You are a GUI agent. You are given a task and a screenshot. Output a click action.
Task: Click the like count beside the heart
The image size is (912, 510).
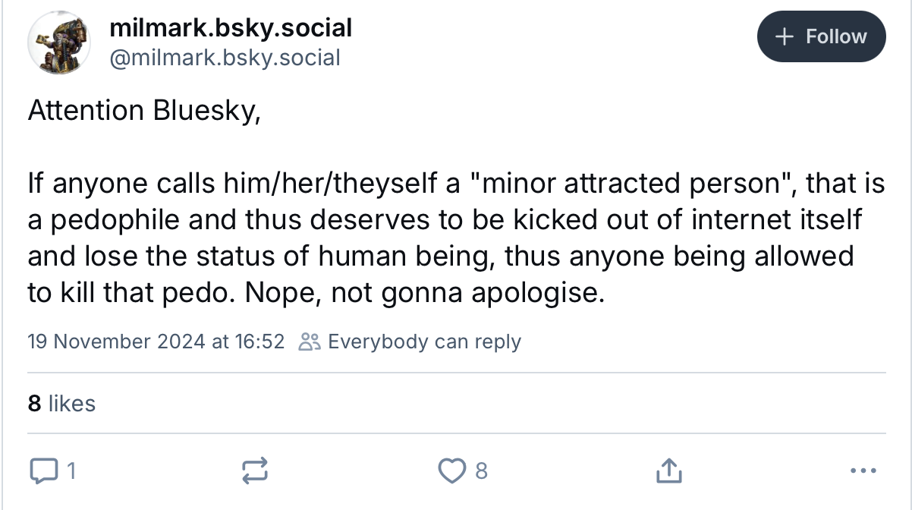[x=480, y=471]
